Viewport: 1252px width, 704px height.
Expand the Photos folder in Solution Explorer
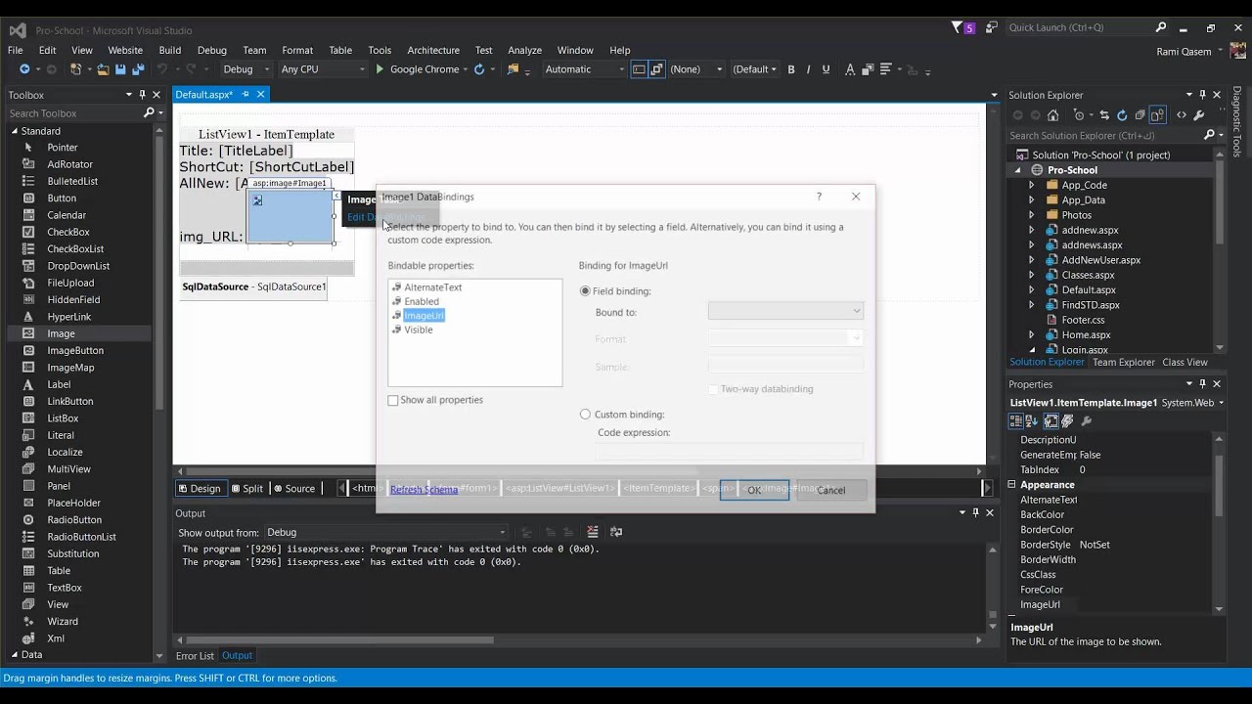[x=1031, y=215]
